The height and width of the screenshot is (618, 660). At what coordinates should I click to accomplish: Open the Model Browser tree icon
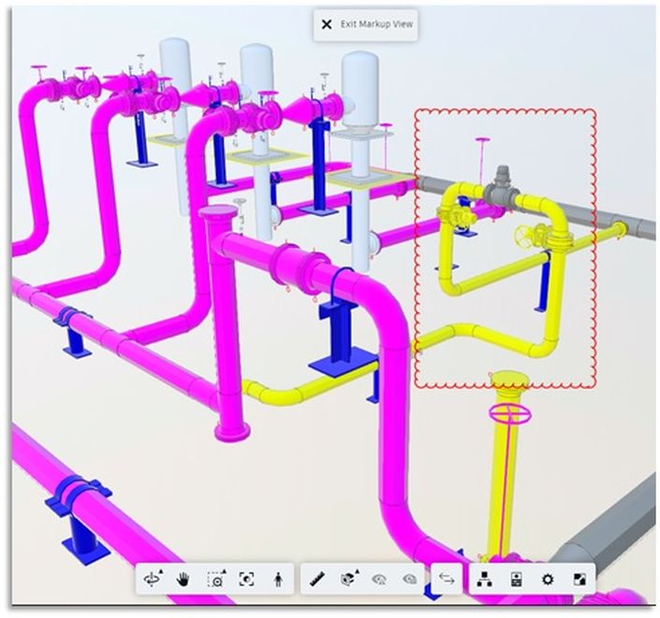tap(484, 580)
